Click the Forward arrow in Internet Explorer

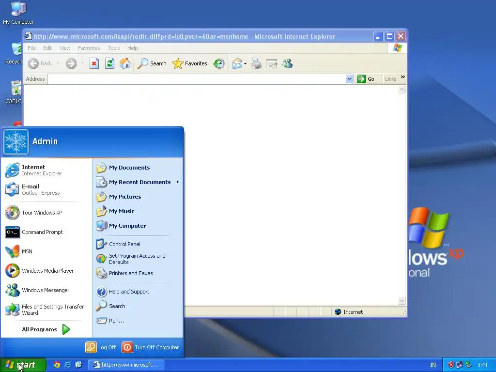click(71, 63)
